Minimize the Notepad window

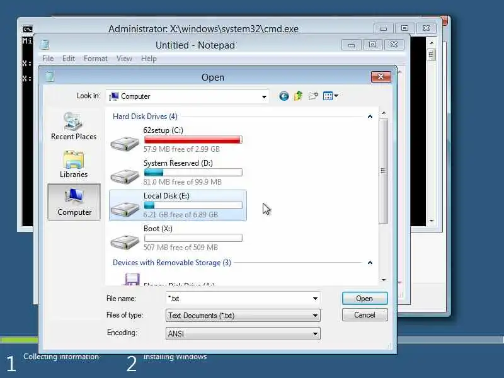pos(352,45)
